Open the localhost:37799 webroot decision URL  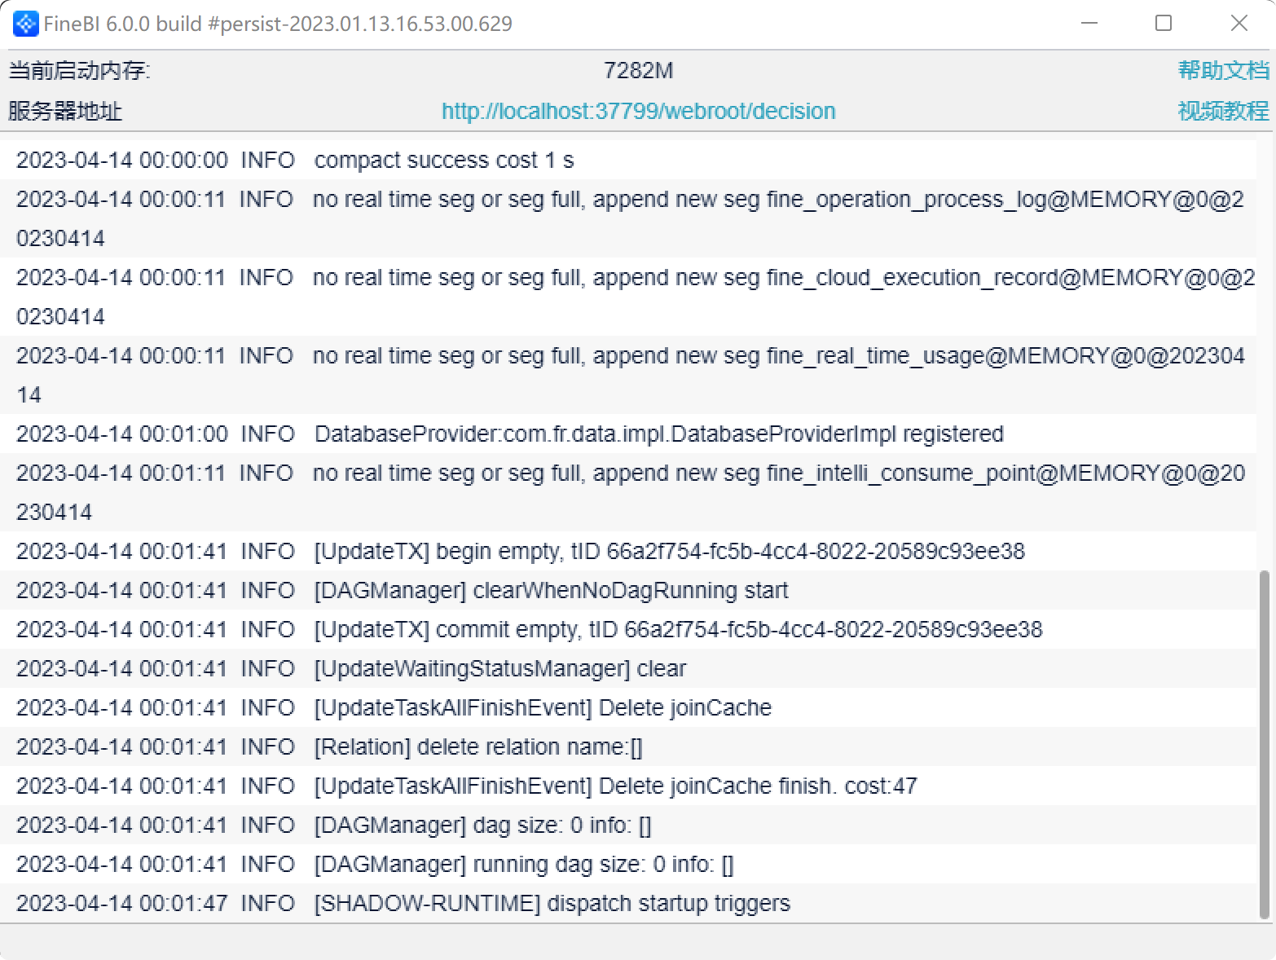pyautogui.click(x=638, y=111)
